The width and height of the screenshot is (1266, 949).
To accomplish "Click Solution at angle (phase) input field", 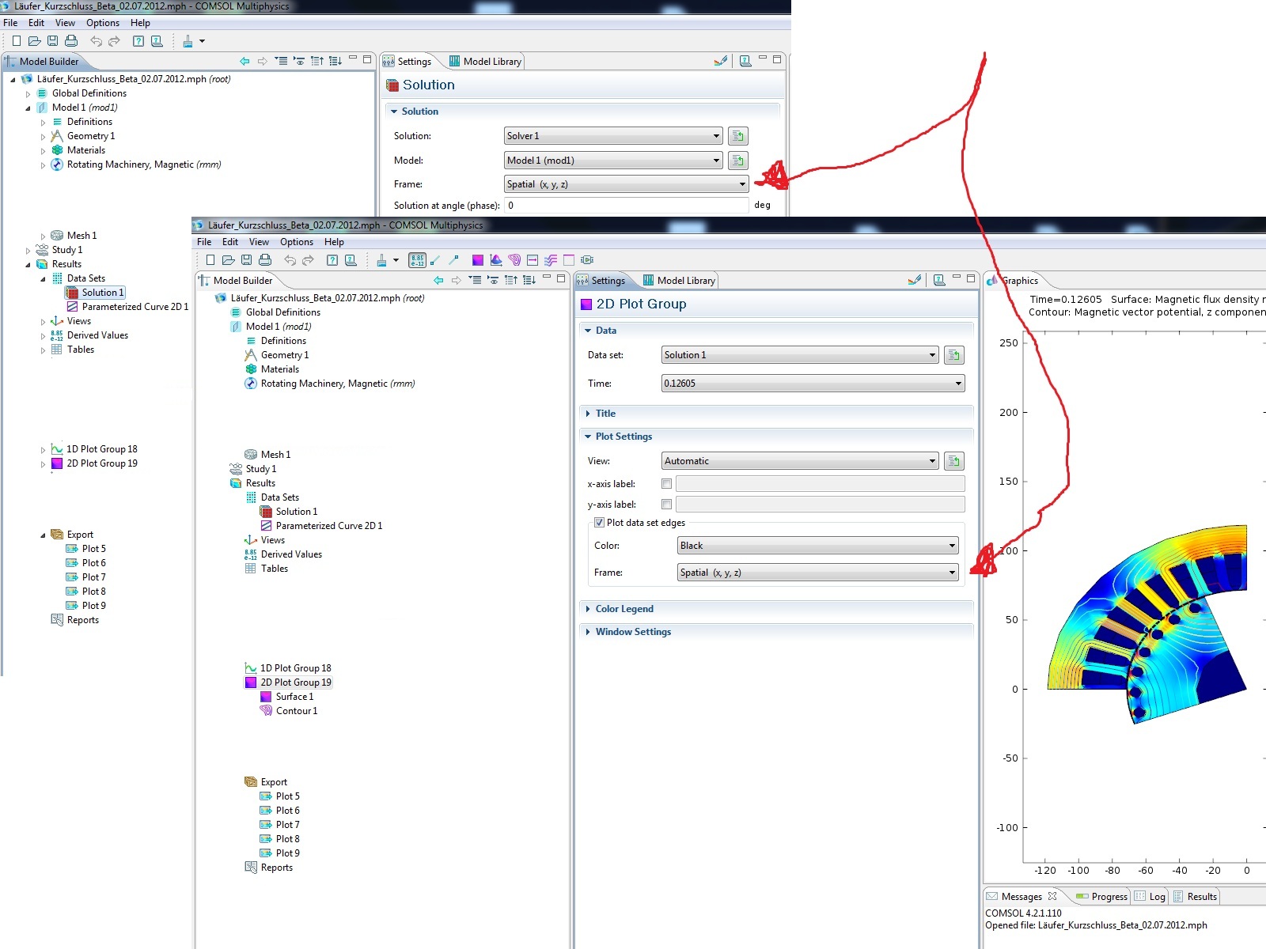I will [x=626, y=205].
